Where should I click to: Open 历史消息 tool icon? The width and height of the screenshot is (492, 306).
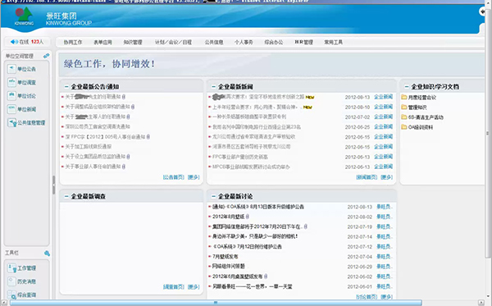click(12, 281)
